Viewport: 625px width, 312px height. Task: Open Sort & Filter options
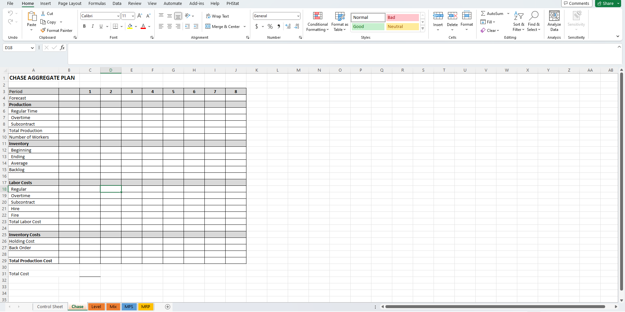(x=519, y=22)
